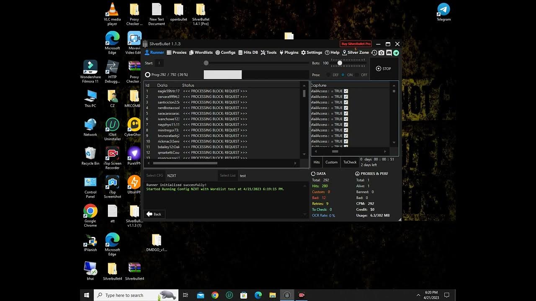
Task: Open This PC desktop icon
Action: click(x=90, y=99)
